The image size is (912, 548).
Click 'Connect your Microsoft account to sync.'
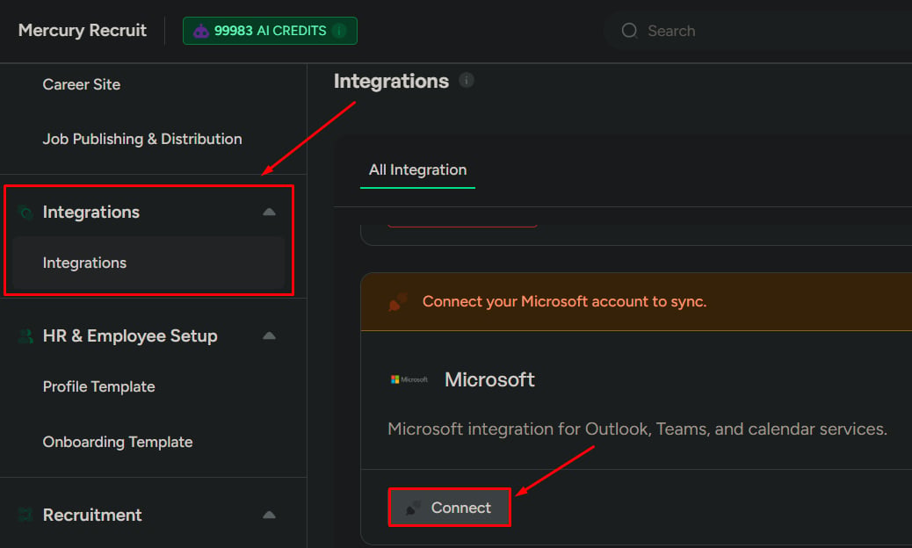(x=564, y=301)
